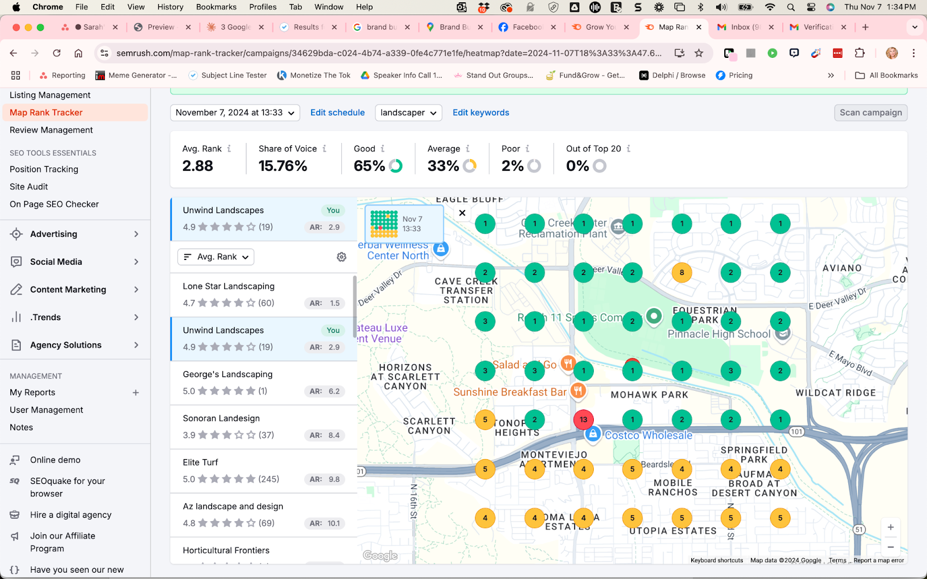Open User Management page
Screen dimensions: 927x579
(46, 410)
